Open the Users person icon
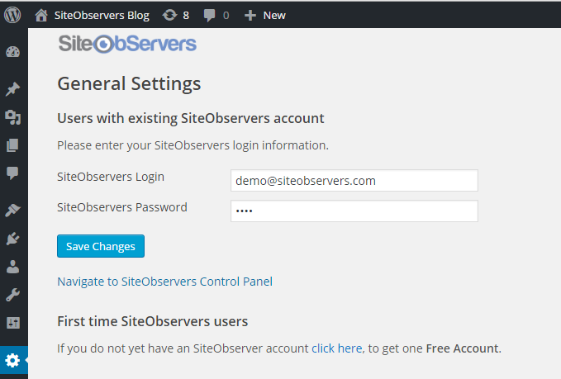Screen dimensions: 561x379 [13, 267]
